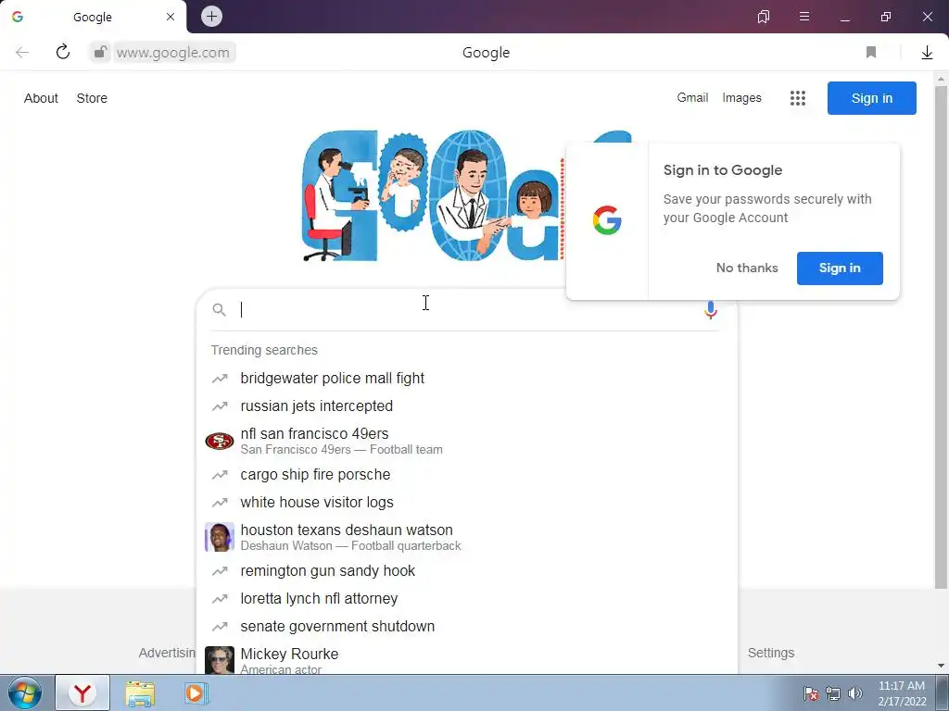
Task: Select suggestion cargo ship fire porsche
Action: [x=467, y=475]
